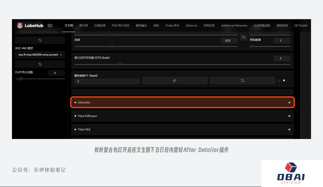Click the CFG Scale slider handle
Image resolution: width=323 pixels, height=187 pixels.
pos(120,64)
